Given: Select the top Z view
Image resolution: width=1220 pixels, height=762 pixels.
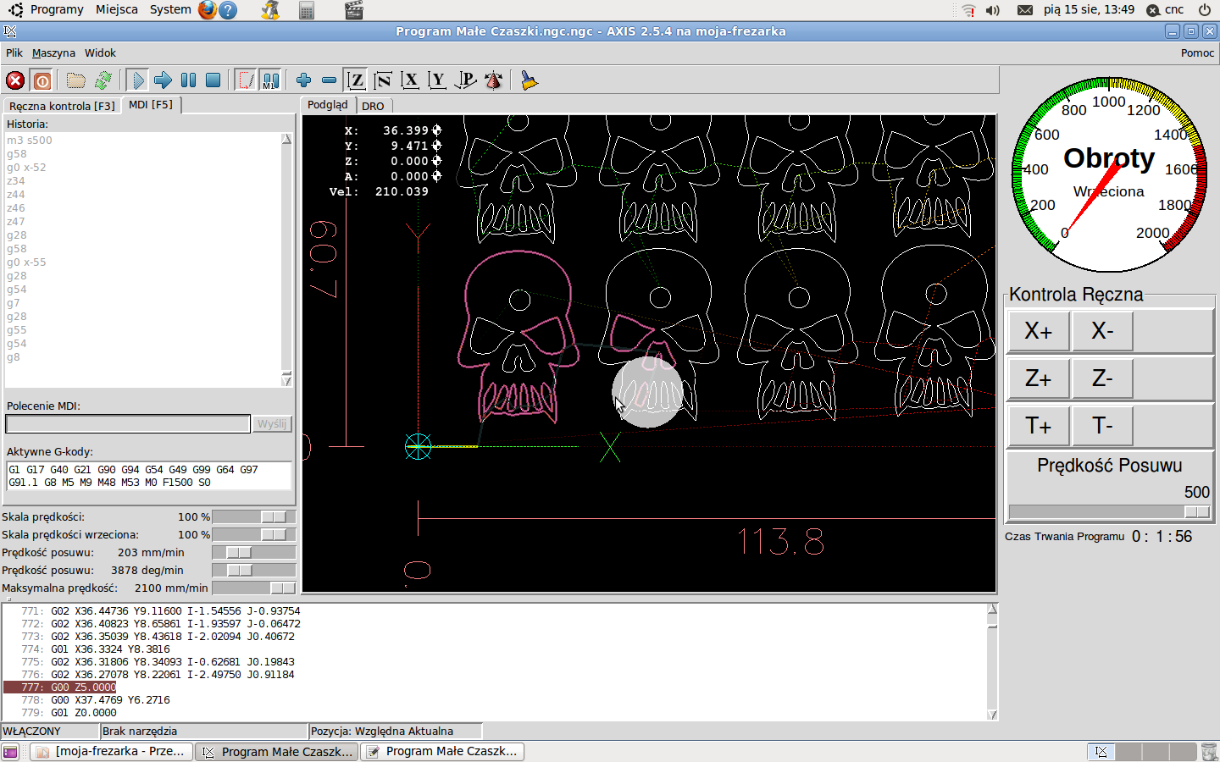Looking at the screenshot, I should (357, 80).
